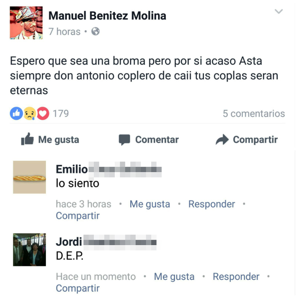Like Jordi's D.E.P. comment
The image size is (298, 298).
[174, 277]
